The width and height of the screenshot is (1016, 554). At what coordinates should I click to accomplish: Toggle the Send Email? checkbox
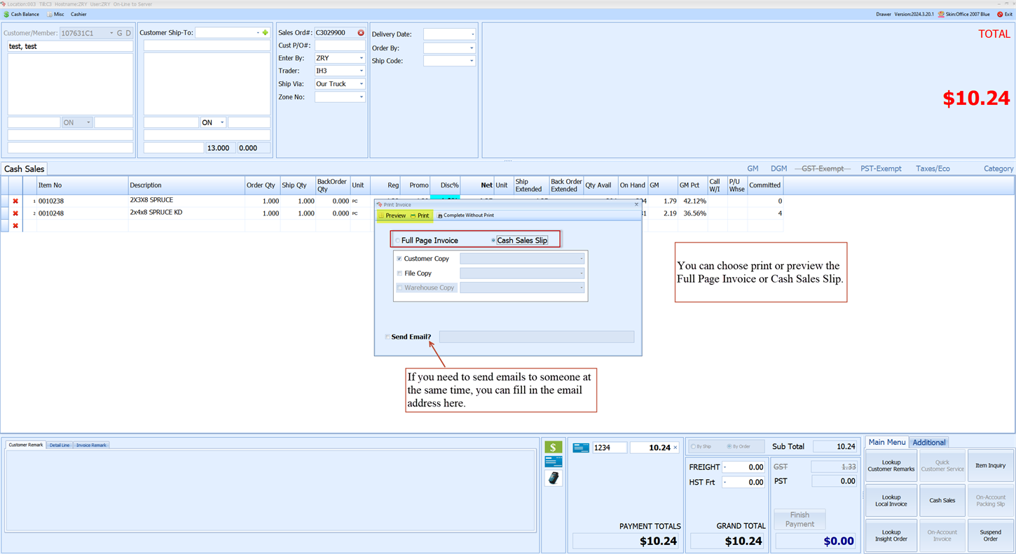(387, 336)
